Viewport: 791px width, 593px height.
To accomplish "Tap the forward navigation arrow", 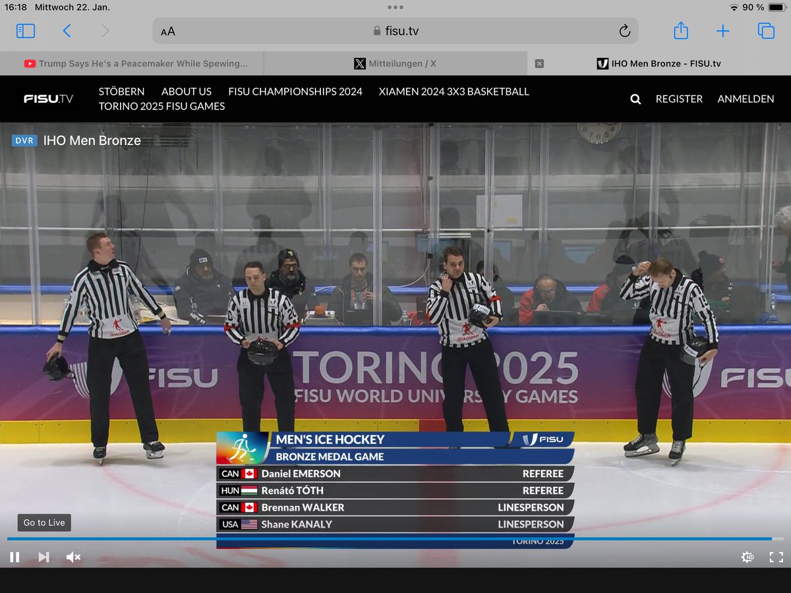I will [x=105, y=31].
